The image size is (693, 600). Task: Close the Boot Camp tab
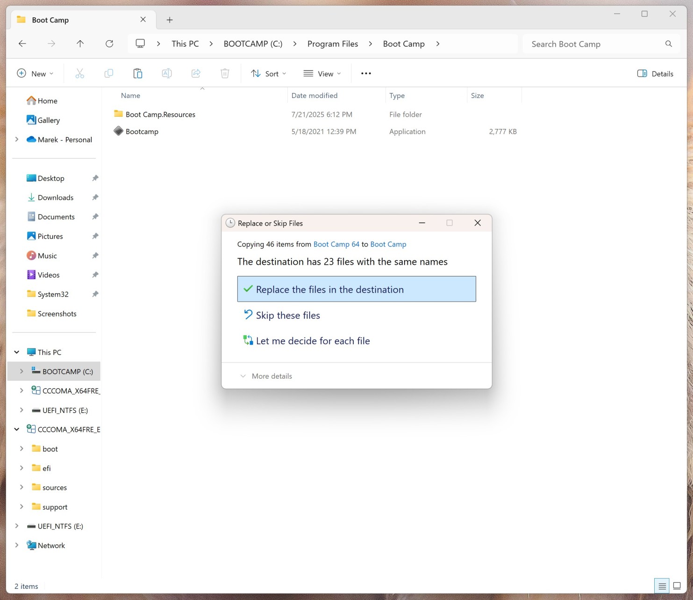point(143,20)
